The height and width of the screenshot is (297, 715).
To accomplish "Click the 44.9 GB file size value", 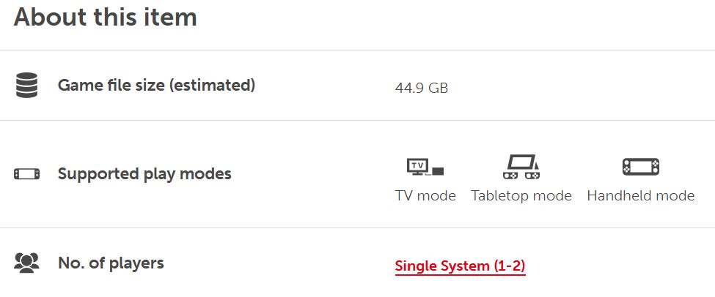I will [x=422, y=88].
